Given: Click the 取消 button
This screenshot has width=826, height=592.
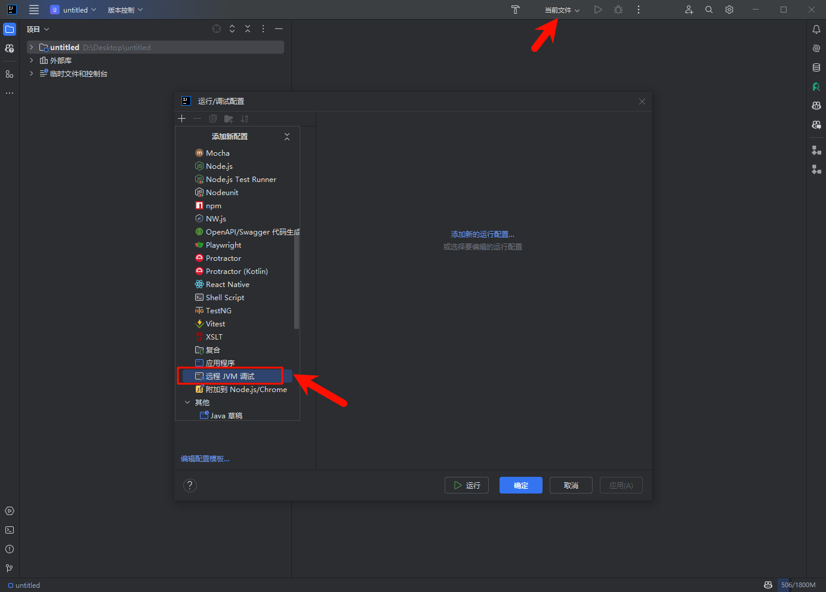Looking at the screenshot, I should coord(571,485).
